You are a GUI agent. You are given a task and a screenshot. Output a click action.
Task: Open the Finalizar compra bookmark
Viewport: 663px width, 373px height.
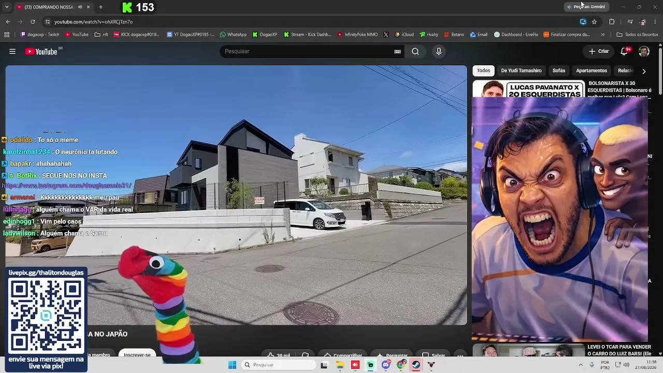(x=567, y=35)
